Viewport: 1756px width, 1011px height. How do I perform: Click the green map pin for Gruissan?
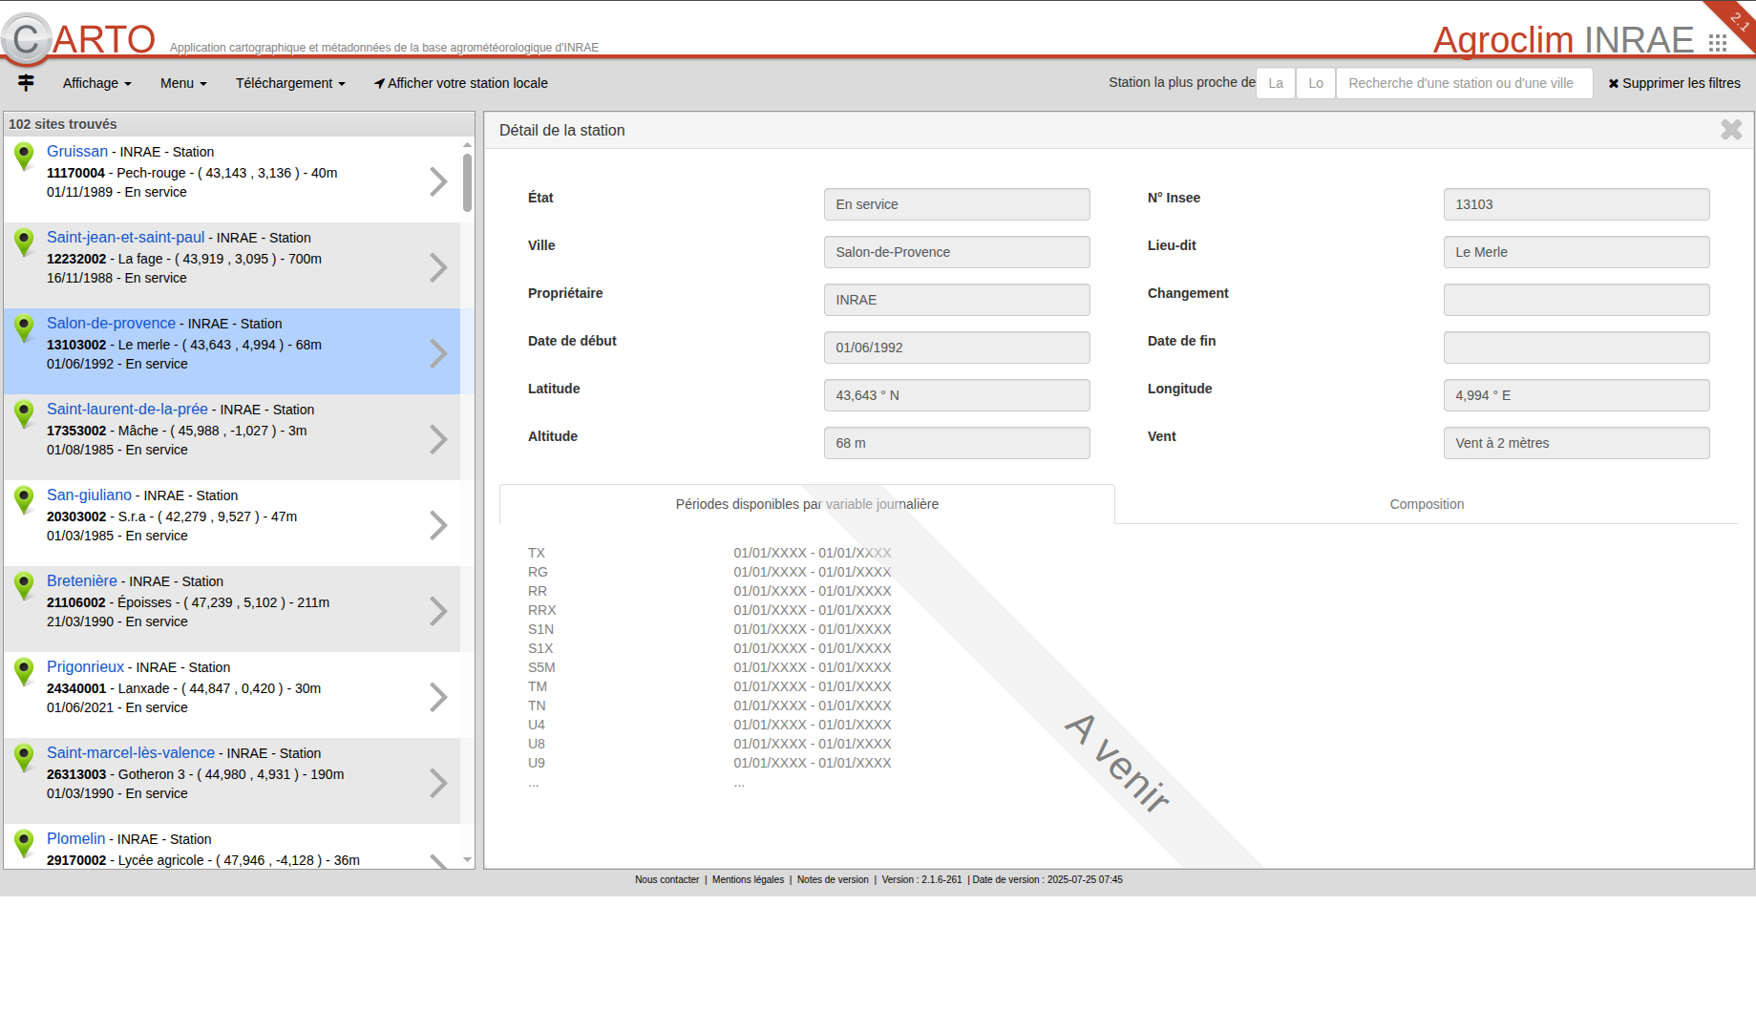pyautogui.click(x=25, y=156)
